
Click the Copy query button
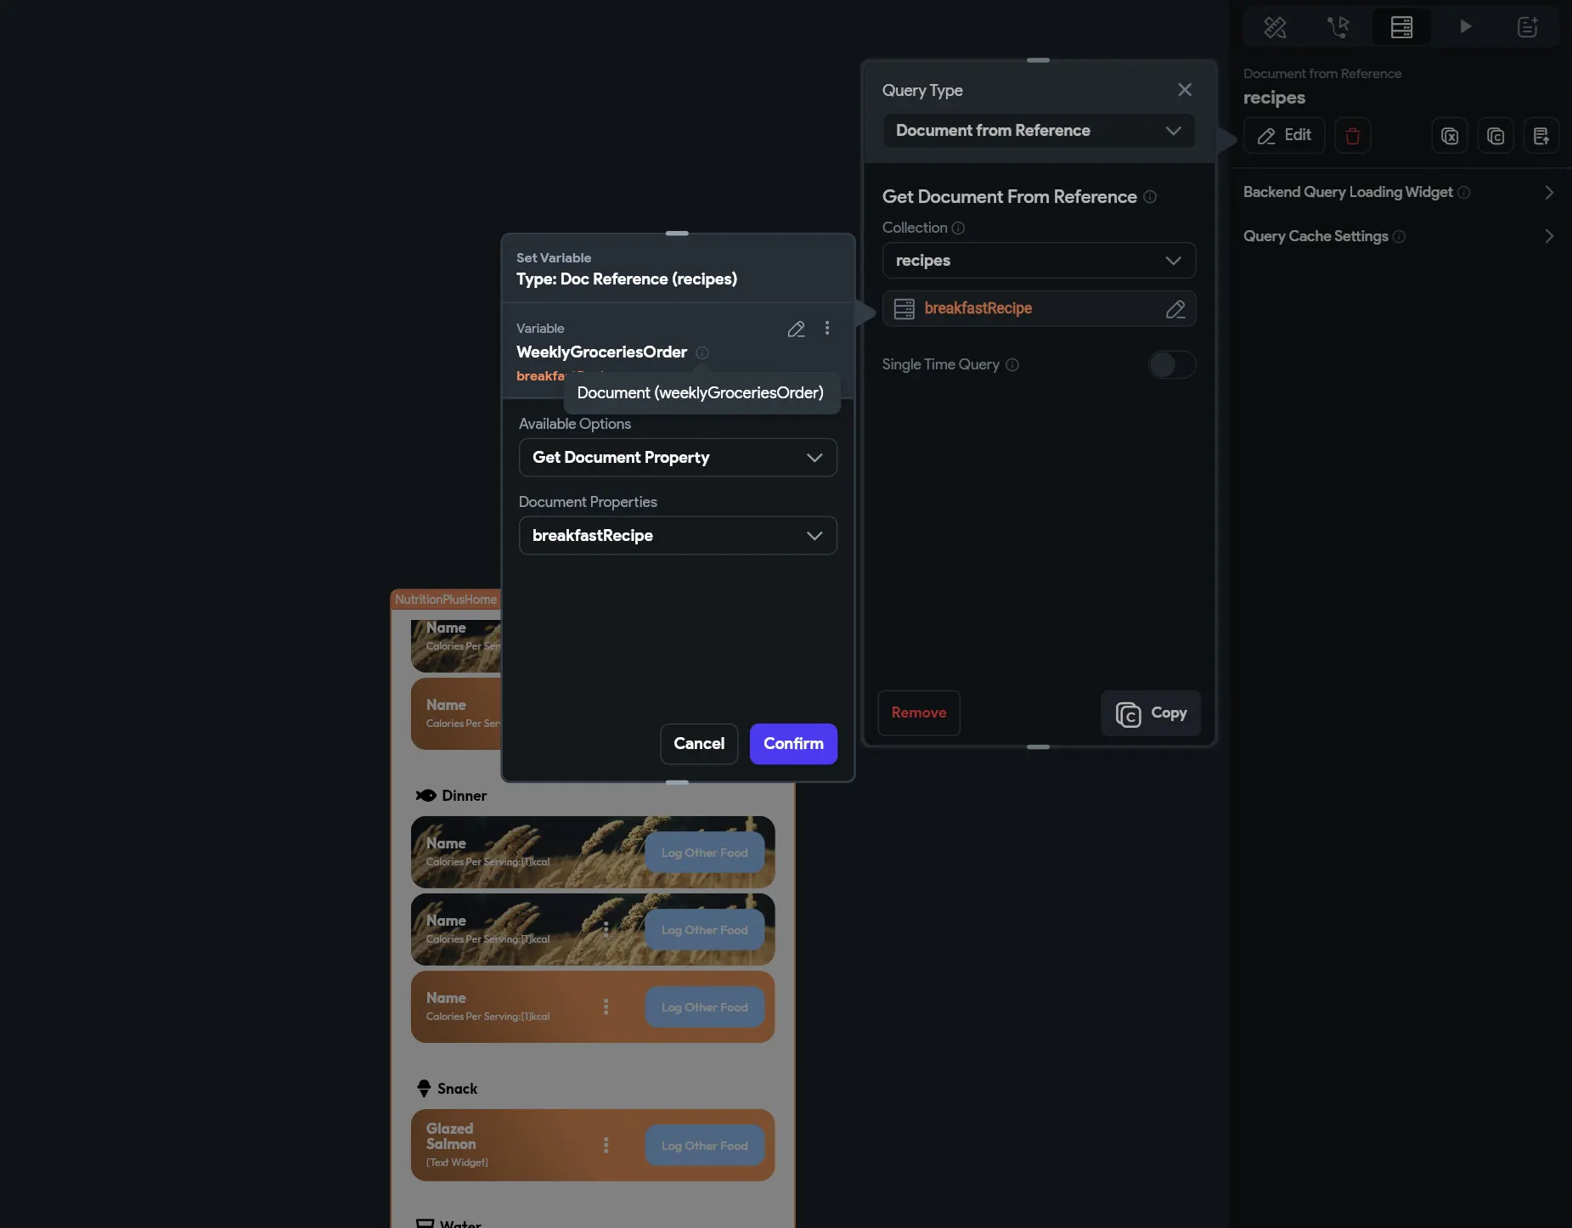[x=1151, y=713]
